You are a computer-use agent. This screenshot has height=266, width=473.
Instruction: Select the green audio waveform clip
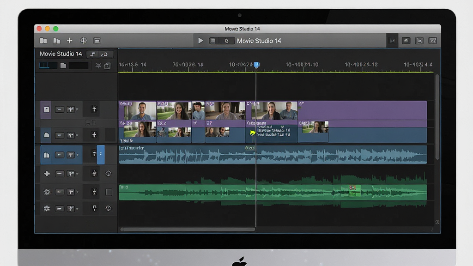(273, 193)
